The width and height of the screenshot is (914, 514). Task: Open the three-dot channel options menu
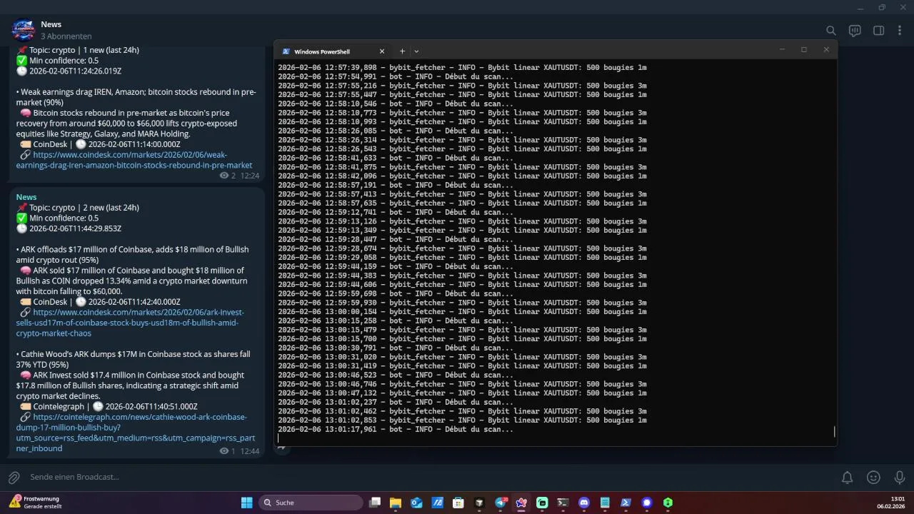[x=900, y=31]
